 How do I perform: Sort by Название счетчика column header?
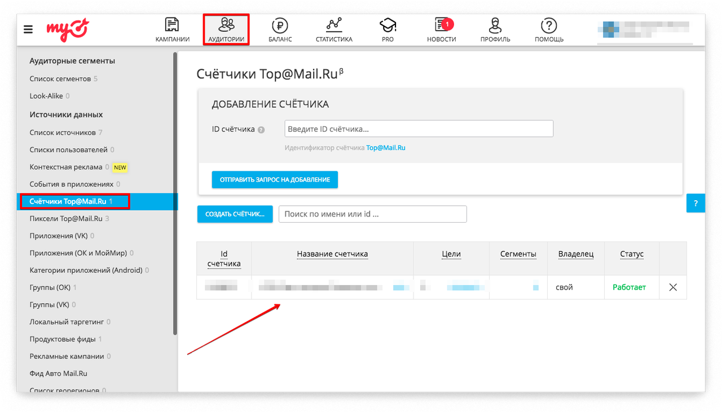[x=332, y=254]
